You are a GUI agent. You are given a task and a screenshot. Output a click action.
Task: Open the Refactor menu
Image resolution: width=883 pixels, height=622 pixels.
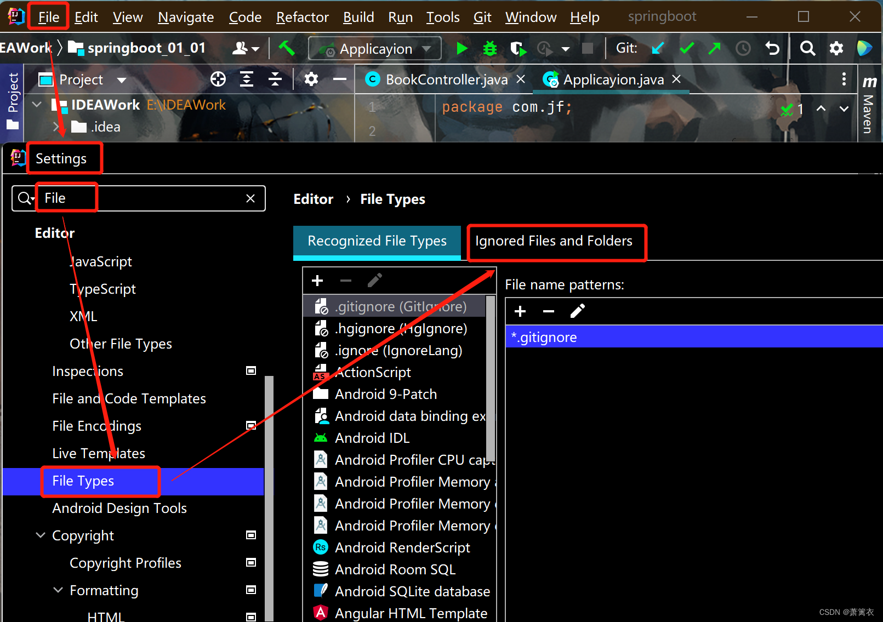[302, 17]
